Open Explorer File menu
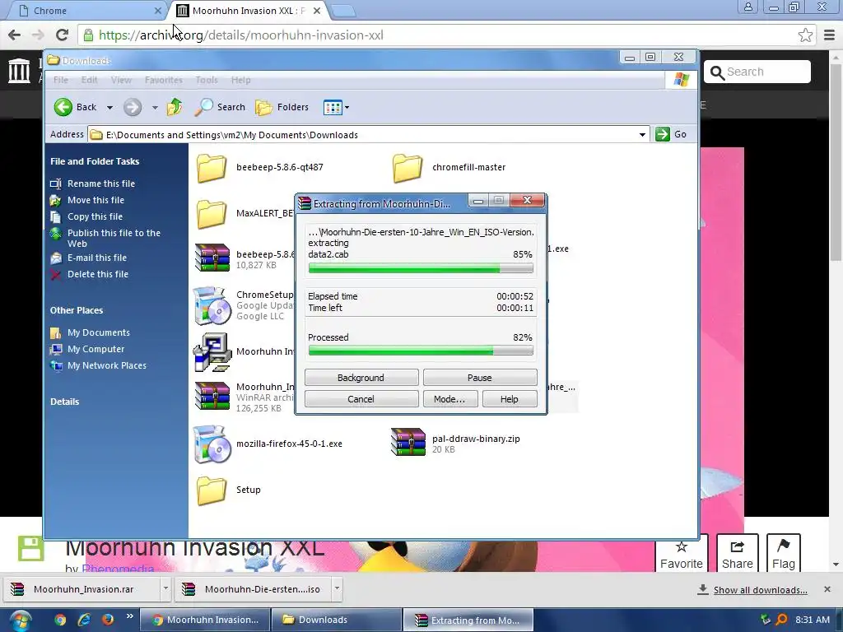The width and height of the screenshot is (843, 632). tap(61, 80)
